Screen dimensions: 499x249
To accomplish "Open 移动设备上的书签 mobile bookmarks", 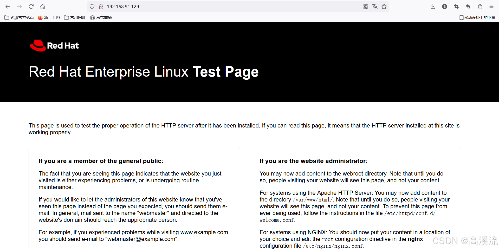I will click(x=477, y=18).
